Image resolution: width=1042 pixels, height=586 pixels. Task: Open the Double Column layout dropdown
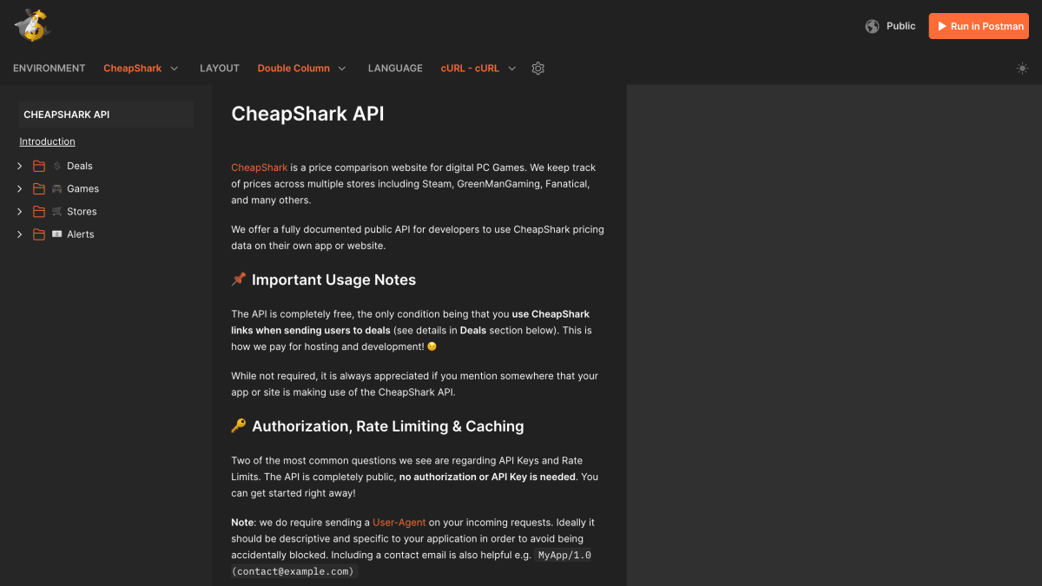[301, 69]
